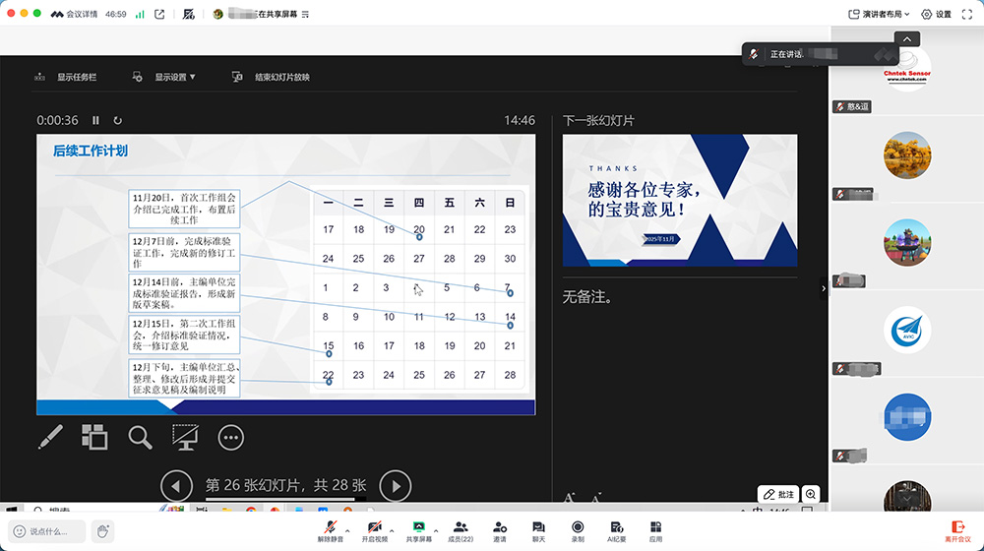The height and width of the screenshot is (551, 984).
Task: Turn on camera with 开启视频
Action: point(374,529)
